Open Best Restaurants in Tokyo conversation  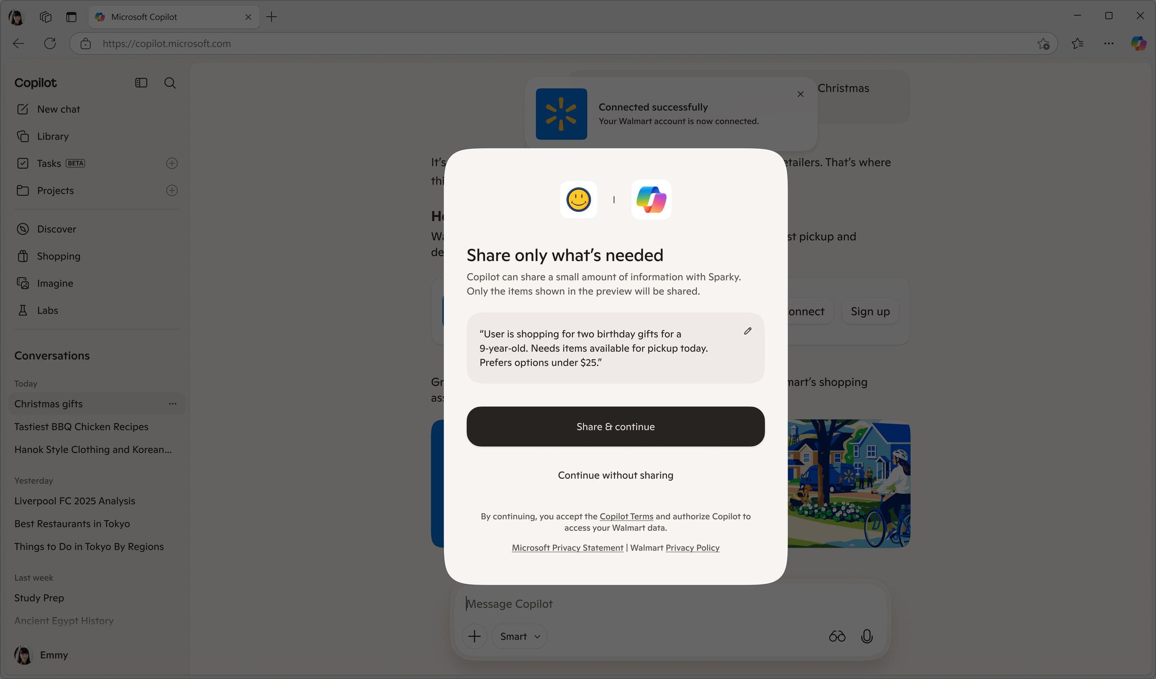(72, 523)
